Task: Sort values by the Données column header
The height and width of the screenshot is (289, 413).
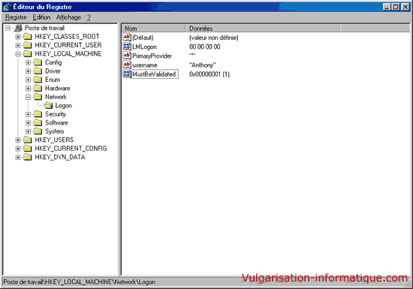Action: pos(263,29)
